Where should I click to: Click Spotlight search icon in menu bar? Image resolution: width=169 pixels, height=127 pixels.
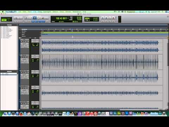tap(163, 12)
